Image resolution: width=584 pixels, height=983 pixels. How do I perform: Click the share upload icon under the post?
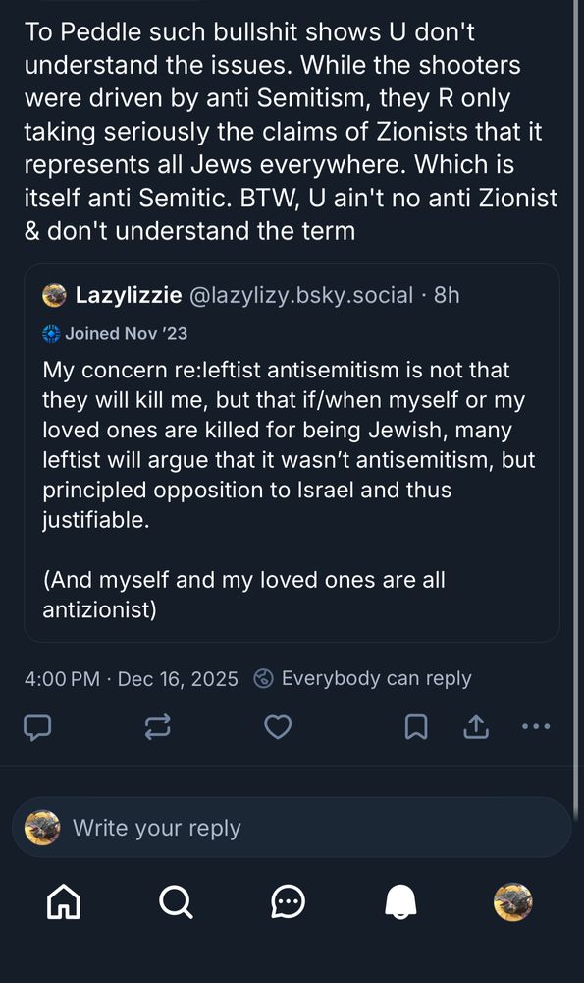(476, 727)
